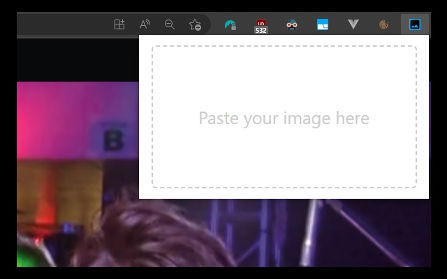Click the 532 badge counter
This screenshot has height=279, width=447.
click(x=261, y=31)
